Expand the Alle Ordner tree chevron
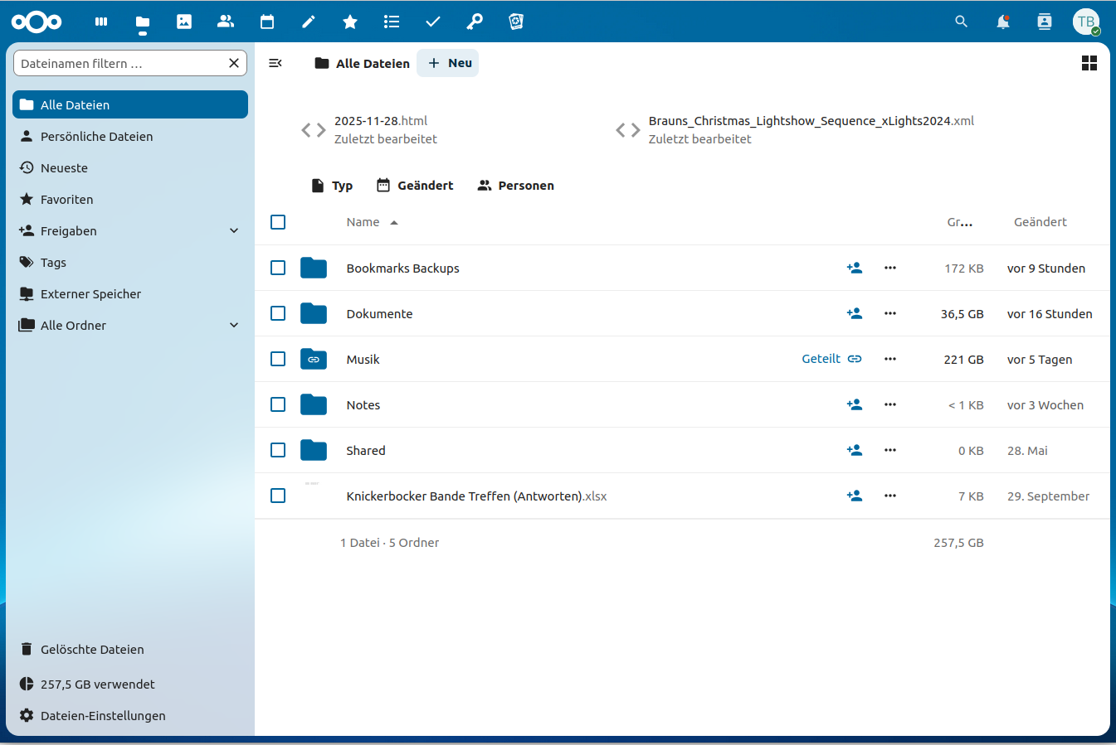 (234, 326)
